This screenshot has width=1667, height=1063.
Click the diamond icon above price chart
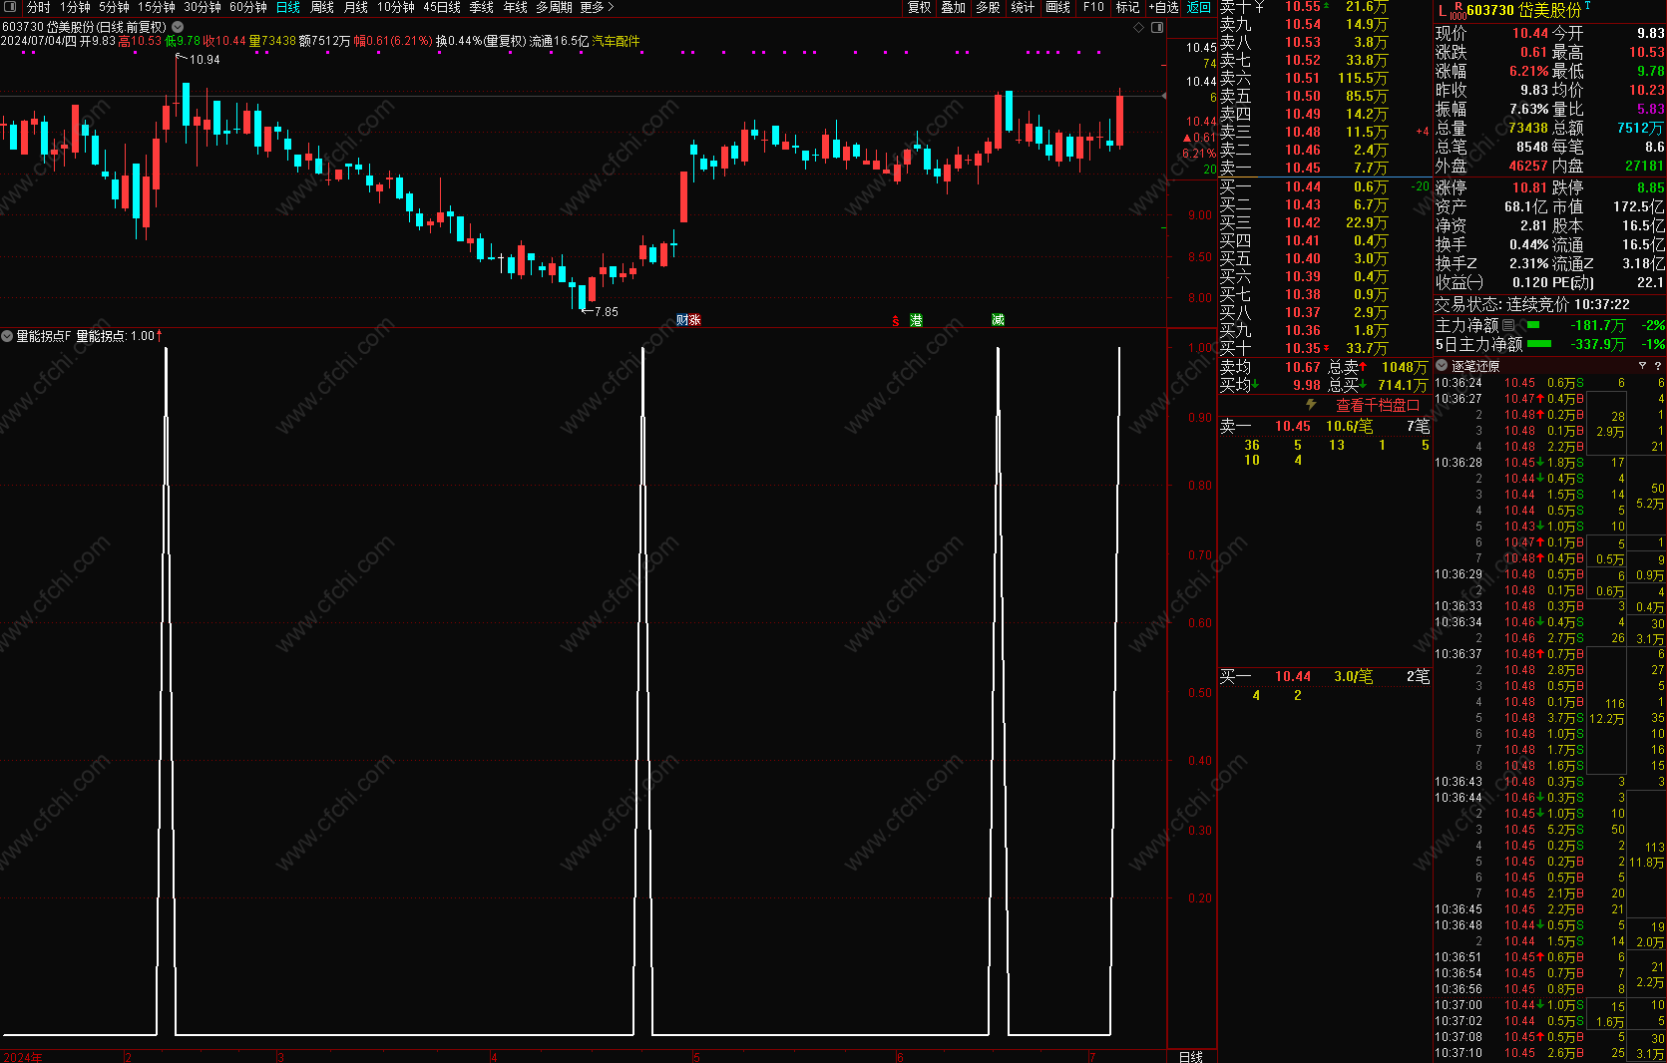pos(1139,27)
